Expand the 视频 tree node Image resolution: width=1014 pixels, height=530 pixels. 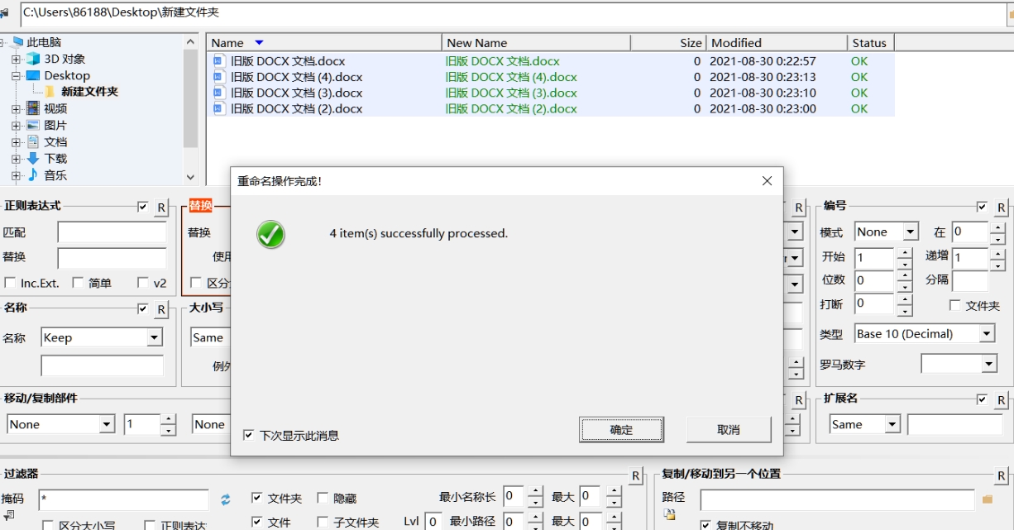[16, 108]
